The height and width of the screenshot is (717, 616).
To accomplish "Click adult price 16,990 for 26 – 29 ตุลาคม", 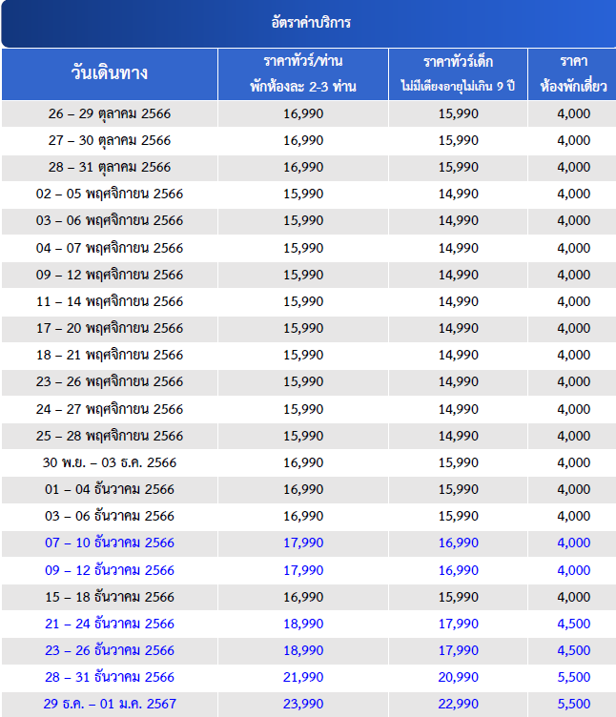I will click(303, 113).
